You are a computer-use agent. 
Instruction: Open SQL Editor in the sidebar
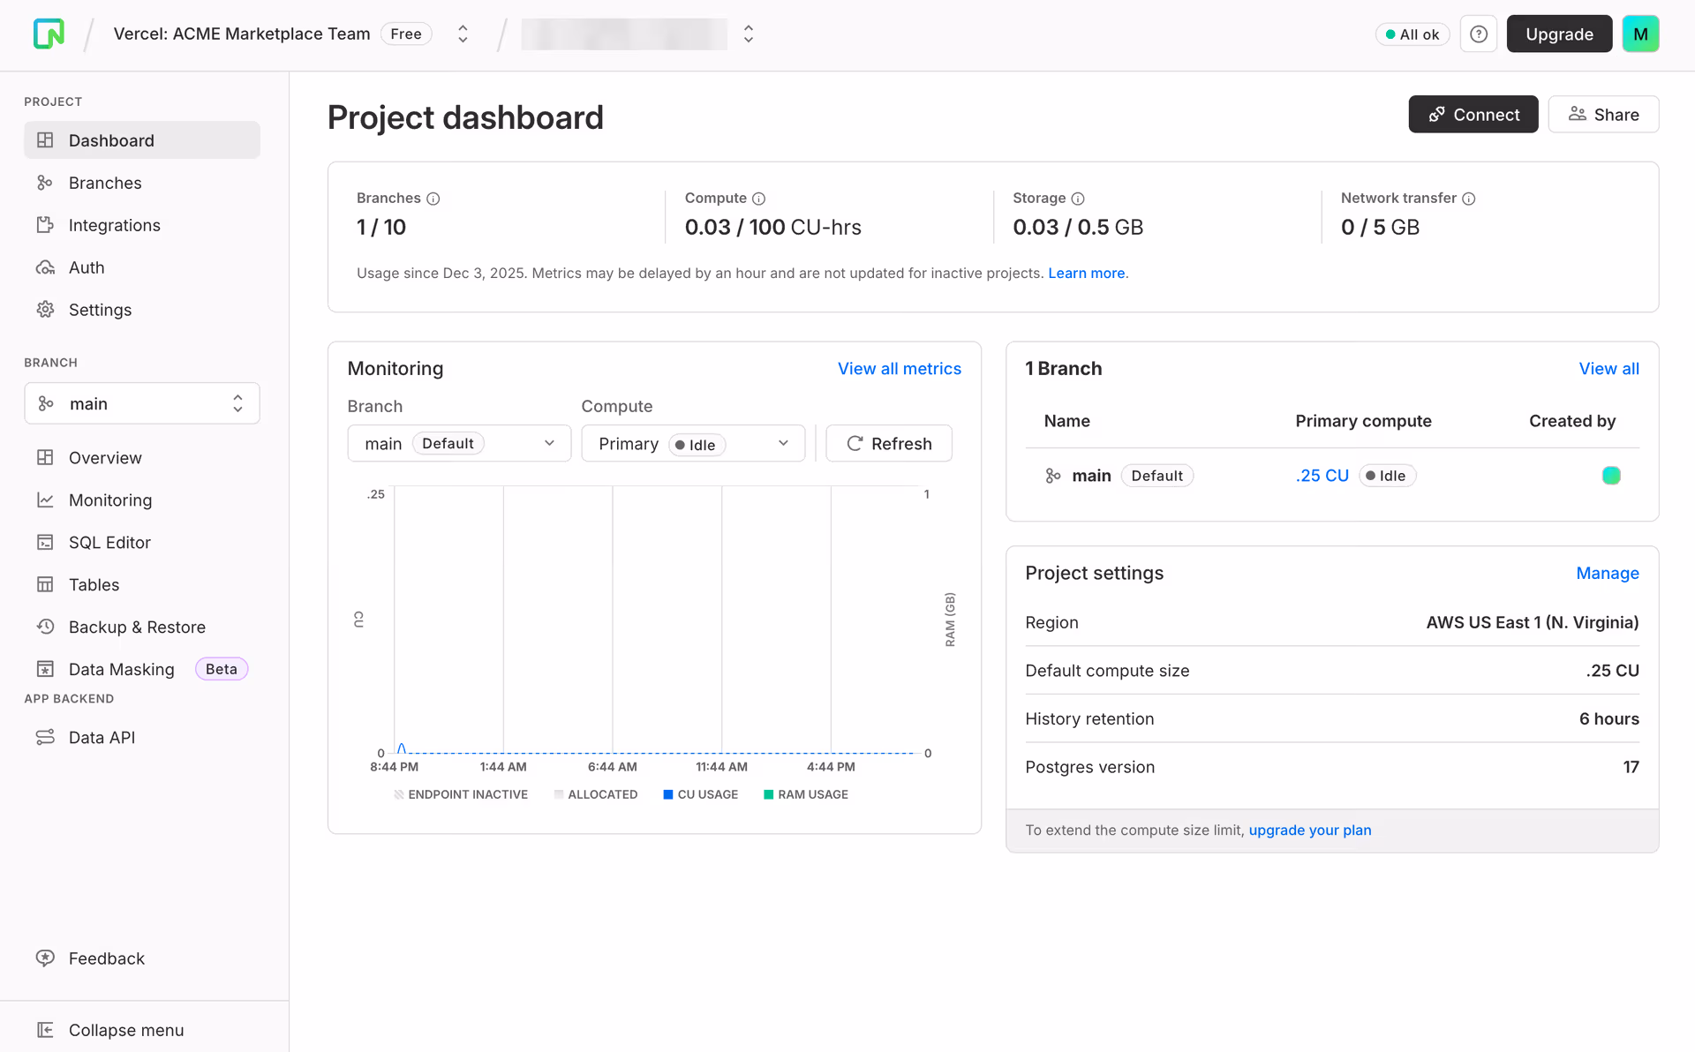point(109,543)
